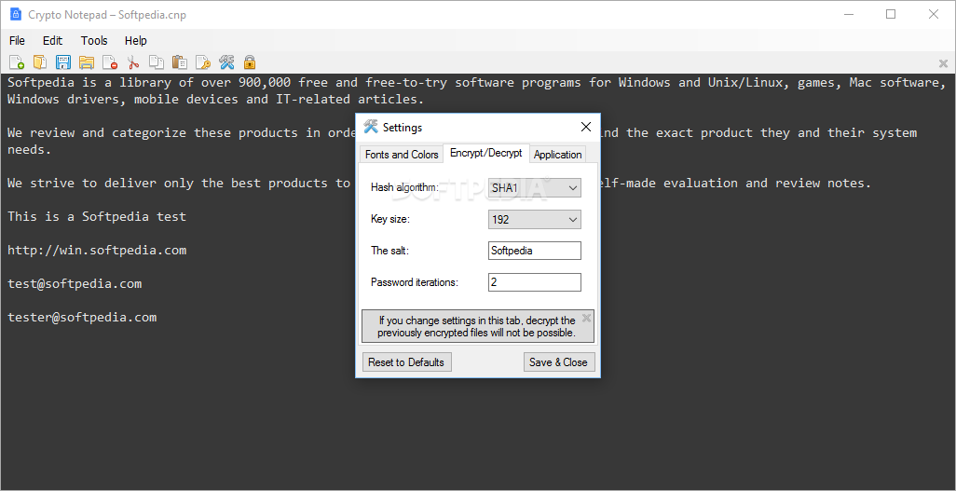Open the Edit menu

[x=52, y=41]
